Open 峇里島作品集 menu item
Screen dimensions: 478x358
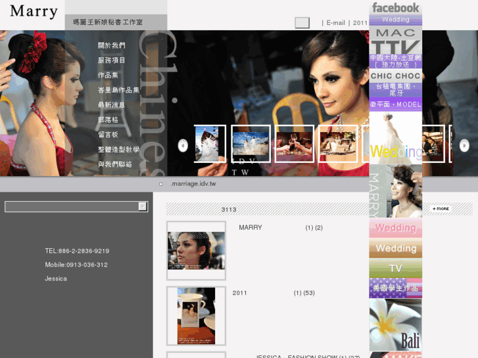[118, 90]
